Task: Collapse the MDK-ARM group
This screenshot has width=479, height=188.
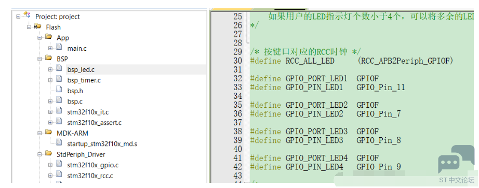Action: point(39,133)
